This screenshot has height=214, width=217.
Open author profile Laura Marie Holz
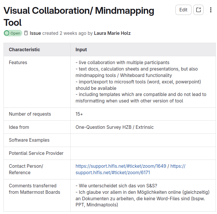point(112,33)
